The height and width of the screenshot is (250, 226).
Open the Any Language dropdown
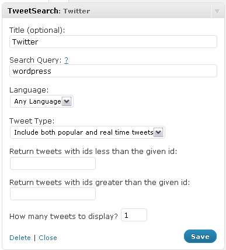pyautogui.click(x=41, y=101)
